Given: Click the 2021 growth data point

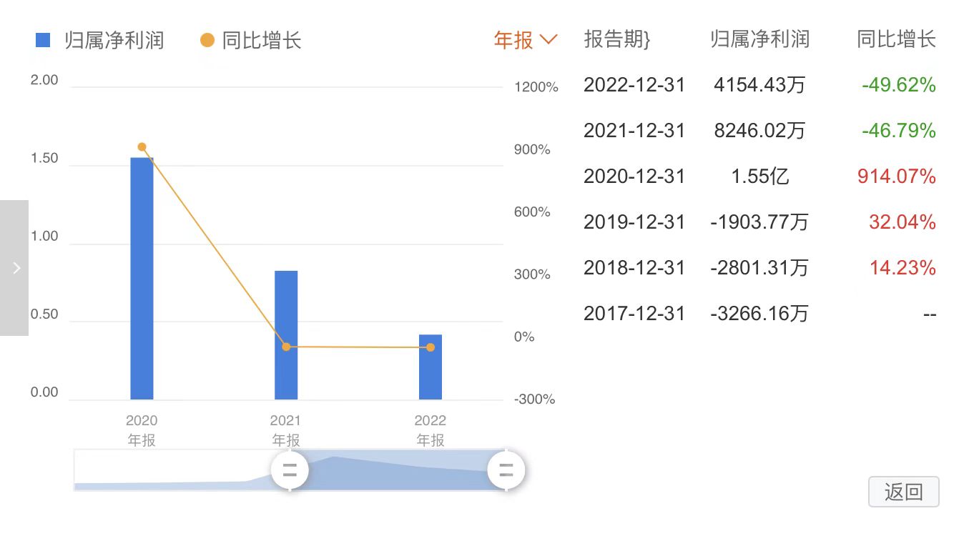Looking at the screenshot, I should coord(286,347).
